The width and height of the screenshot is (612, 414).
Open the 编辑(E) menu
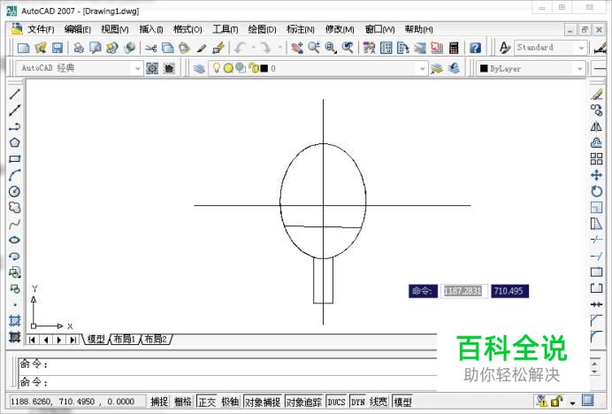(x=78, y=29)
